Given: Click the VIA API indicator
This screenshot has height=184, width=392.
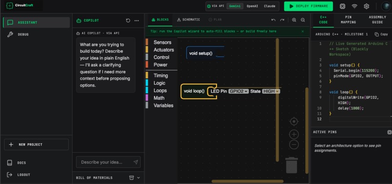Looking at the screenshot, I should point(216,6).
